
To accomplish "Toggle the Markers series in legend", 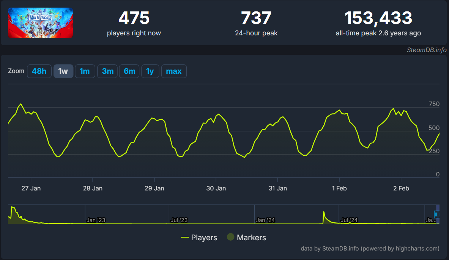I will (x=247, y=237).
